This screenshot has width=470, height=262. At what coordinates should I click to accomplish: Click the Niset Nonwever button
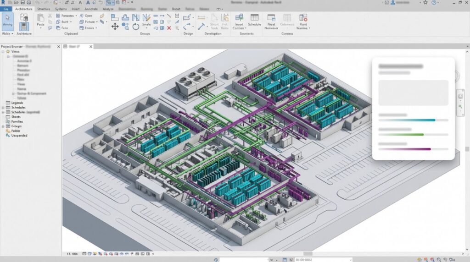tap(271, 22)
